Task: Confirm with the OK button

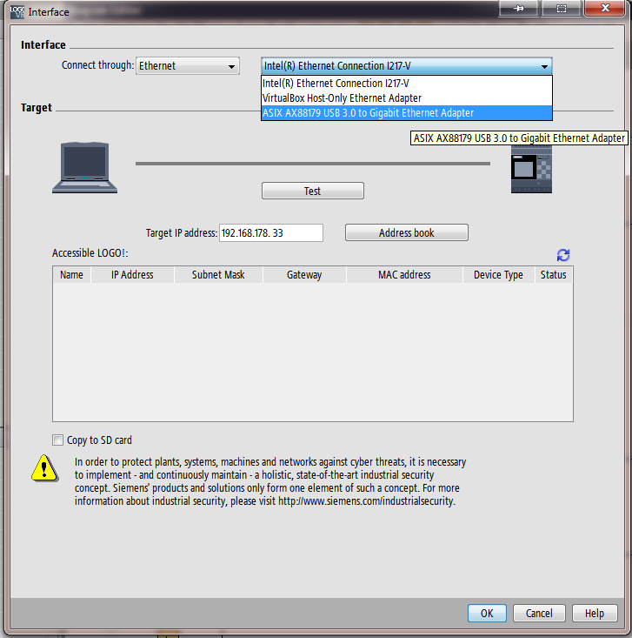Action: pyautogui.click(x=487, y=613)
